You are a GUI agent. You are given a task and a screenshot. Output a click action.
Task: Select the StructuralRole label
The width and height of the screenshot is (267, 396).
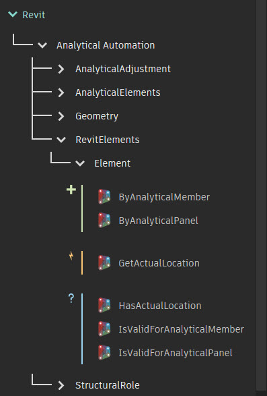click(108, 385)
